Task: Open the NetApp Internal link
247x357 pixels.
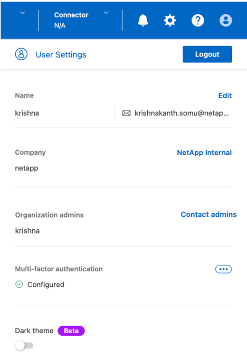Action: click(x=204, y=152)
